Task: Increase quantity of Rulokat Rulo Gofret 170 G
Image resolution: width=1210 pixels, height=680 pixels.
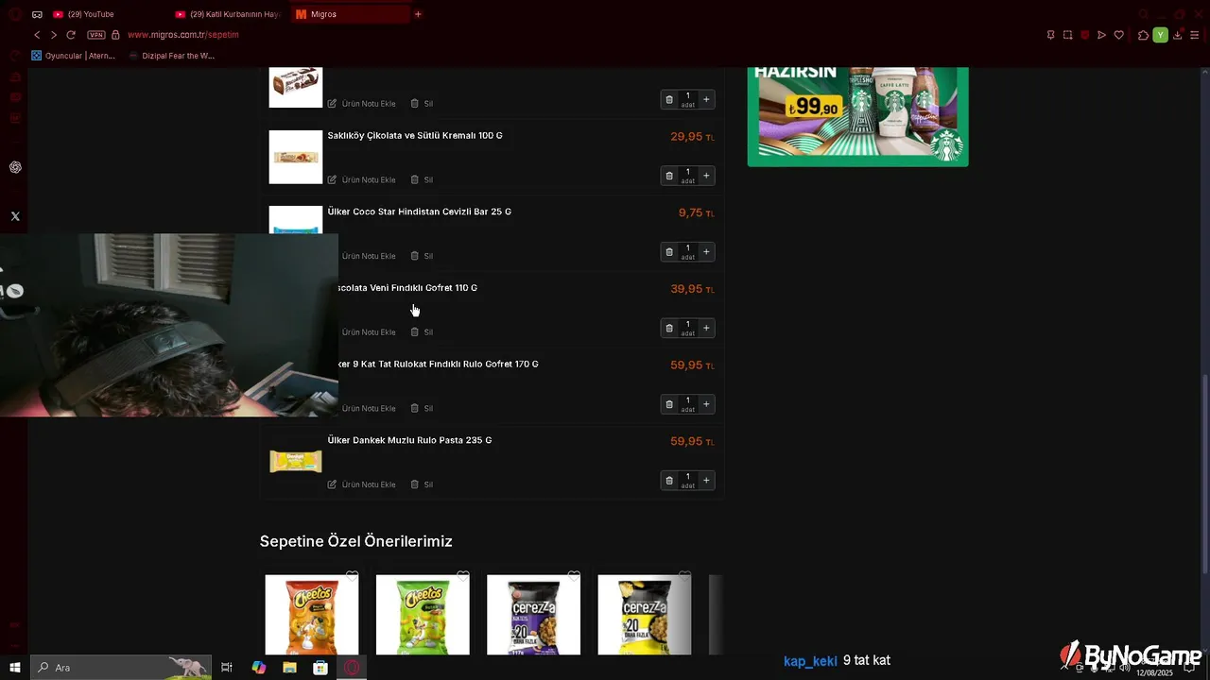Action: [x=706, y=404]
